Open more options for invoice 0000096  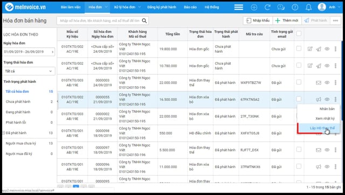click(335, 166)
